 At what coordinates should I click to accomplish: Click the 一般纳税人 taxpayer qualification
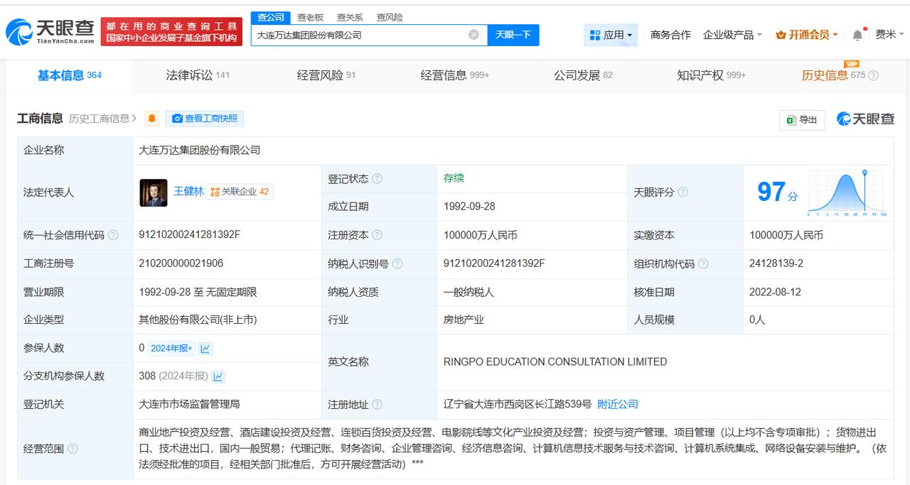pyautogui.click(x=469, y=292)
